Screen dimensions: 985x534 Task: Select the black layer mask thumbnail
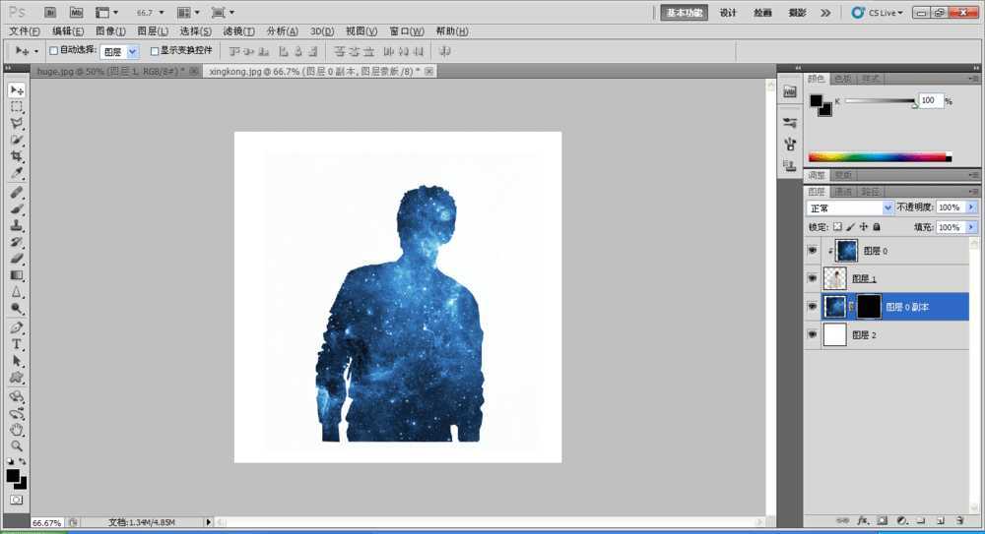tap(868, 307)
